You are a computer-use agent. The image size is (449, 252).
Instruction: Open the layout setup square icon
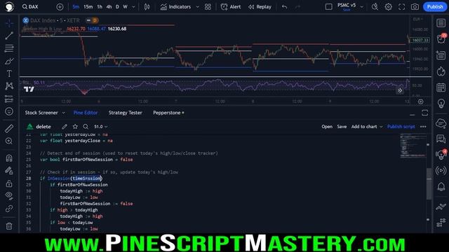coord(329,6)
